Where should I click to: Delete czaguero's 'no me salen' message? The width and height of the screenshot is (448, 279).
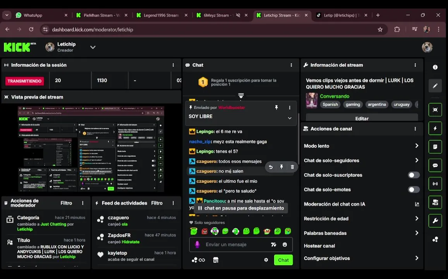point(292,167)
